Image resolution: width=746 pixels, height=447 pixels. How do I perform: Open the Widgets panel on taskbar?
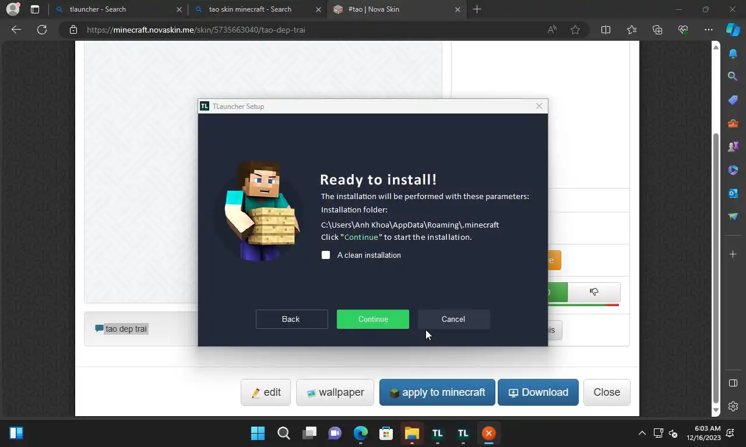(x=16, y=433)
